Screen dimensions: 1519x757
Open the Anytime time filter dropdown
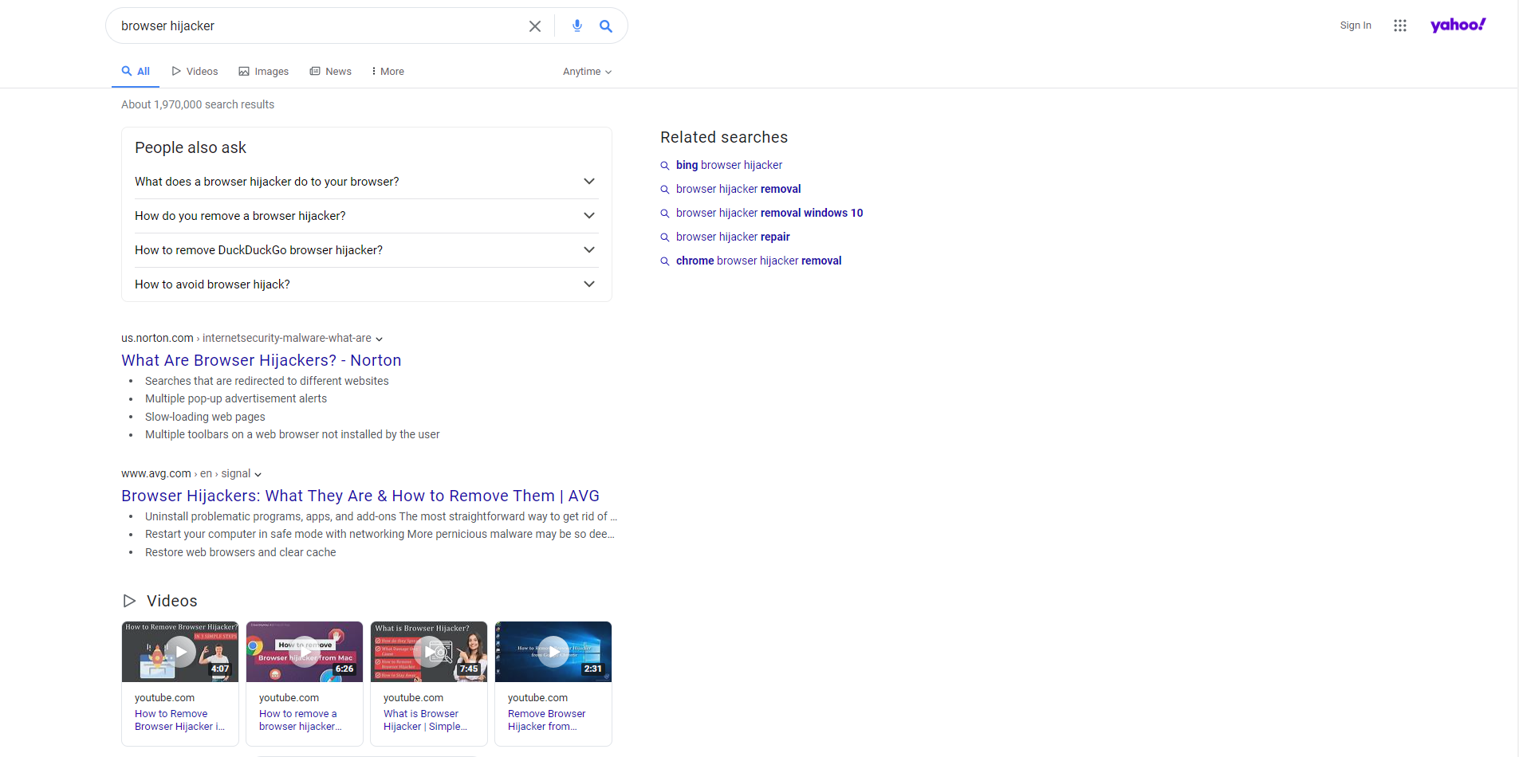coord(587,72)
